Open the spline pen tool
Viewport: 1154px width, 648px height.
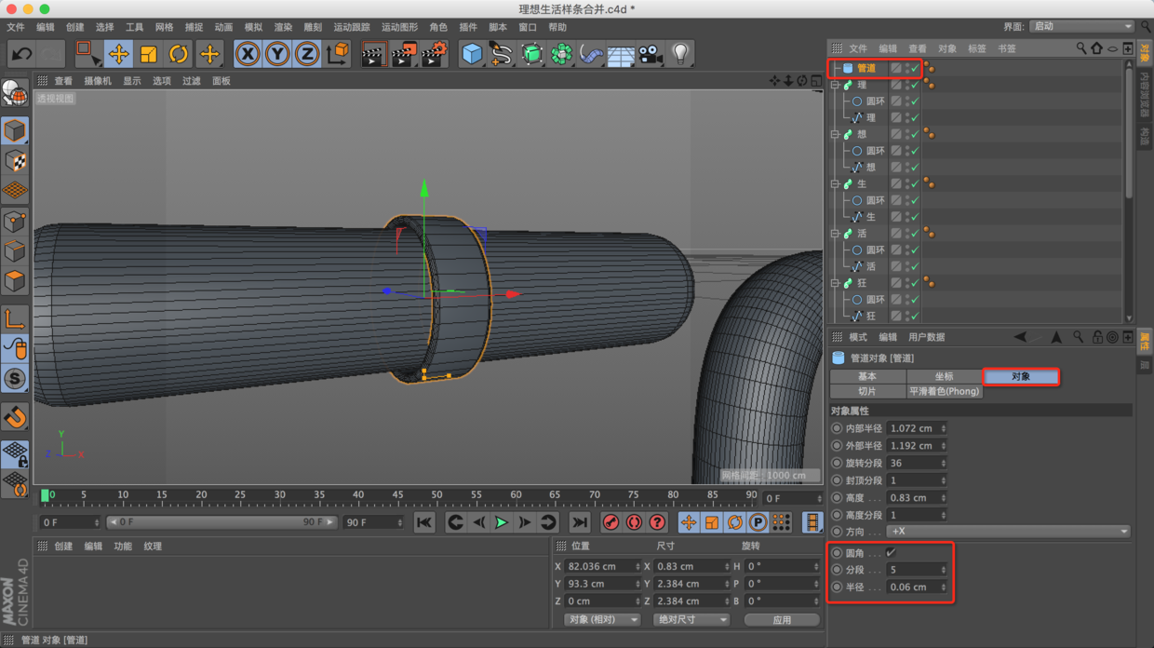[x=502, y=54]
